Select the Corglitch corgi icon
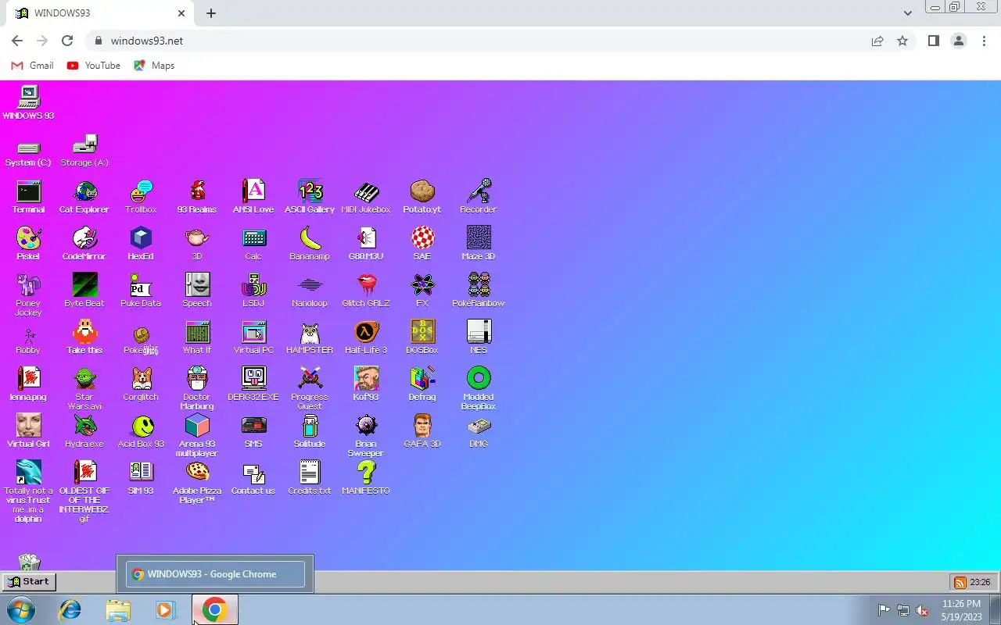Screen dimensions: 1001x625 (141, 379)
